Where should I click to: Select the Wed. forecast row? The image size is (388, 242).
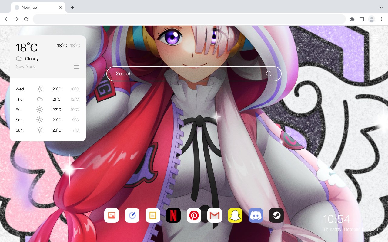[48, 89]
